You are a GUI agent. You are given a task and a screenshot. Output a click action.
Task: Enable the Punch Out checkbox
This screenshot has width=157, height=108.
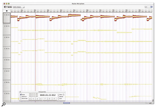tap(21, 98)
